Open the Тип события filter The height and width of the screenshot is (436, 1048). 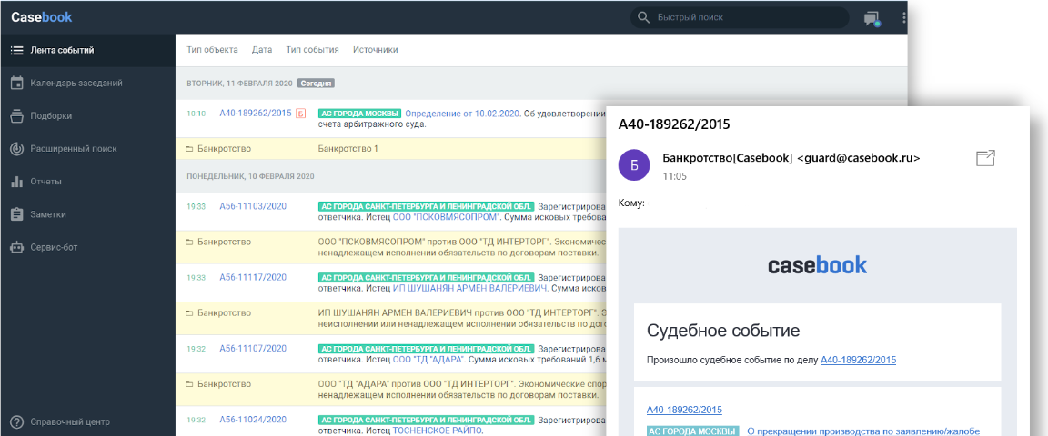[x=312, y=49]
